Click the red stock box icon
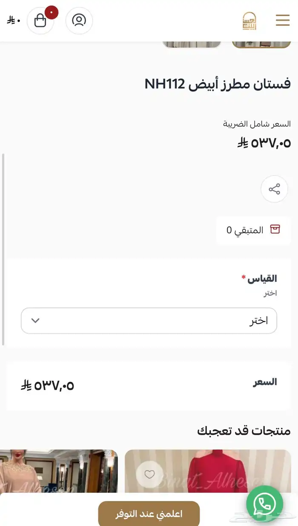Screen dimensions: 298x526 pyautogui.click(x=276, y=230)
